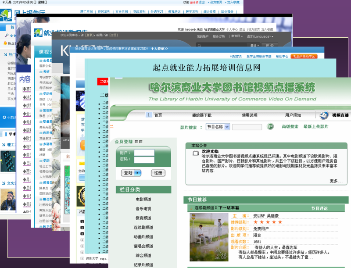The height and width of the screenshot is (268, 351).
Task: Click the magnifier icon beside 全文 in 网上报告厅
Action: (7, 36)
